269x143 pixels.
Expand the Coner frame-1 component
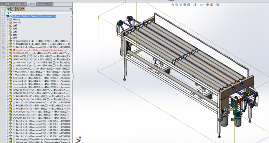point(8,41)
